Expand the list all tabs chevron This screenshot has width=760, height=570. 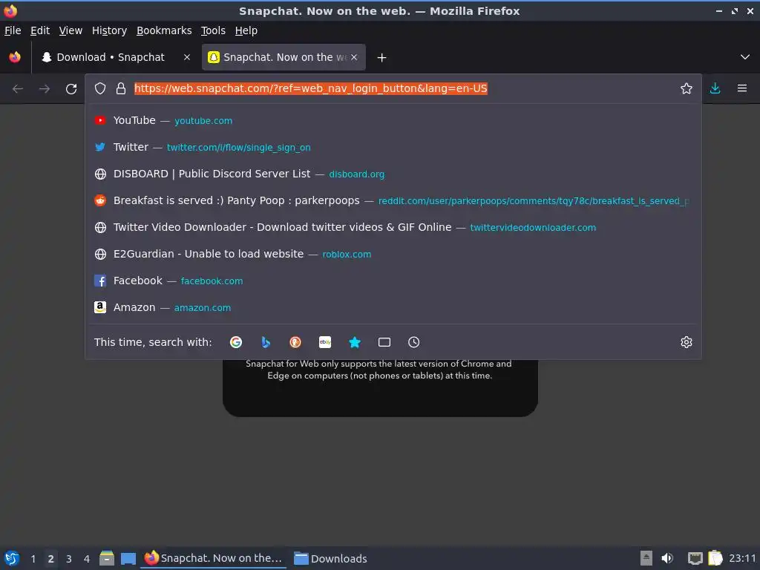[x=745, y=57]
